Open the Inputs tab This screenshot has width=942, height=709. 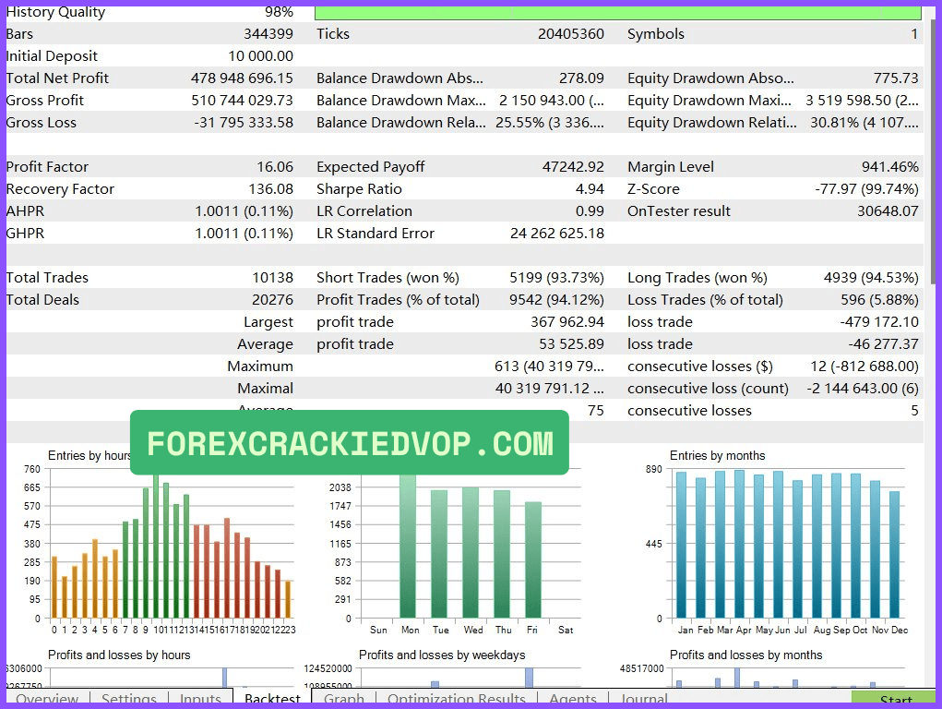pyautogui.click(x=200, y=699)
